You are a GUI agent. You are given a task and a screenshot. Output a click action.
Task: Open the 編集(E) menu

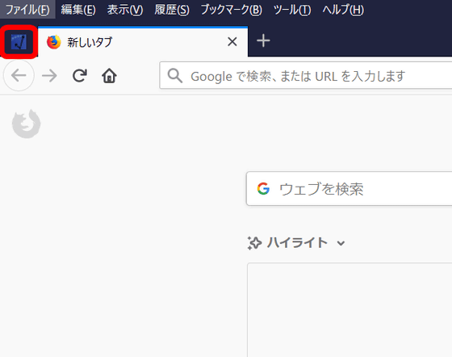pyautogui.click(x=78, y=10)
